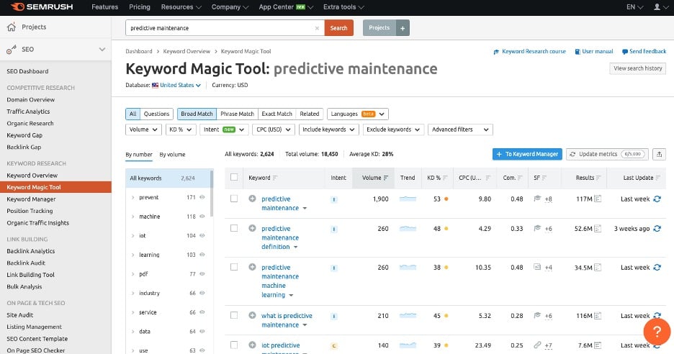
Task: Add 'predictive maintenance' keyword with plus icon
Action: point(252,199)
